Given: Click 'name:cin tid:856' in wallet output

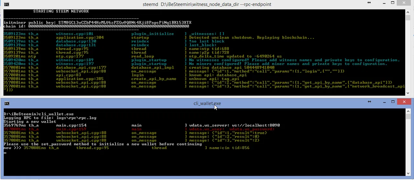Looking at the screenshot, I should pyautogui.click(x=229, y=148).
